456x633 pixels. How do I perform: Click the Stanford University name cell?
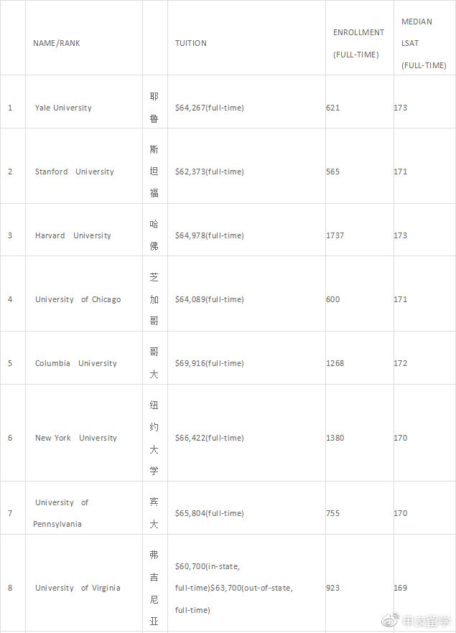[84, 166]
